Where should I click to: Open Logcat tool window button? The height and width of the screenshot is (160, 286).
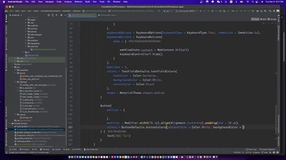tap(56, 149)
